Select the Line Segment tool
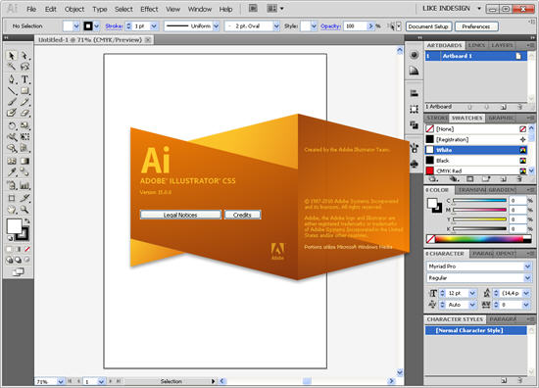 coord(12,91)
